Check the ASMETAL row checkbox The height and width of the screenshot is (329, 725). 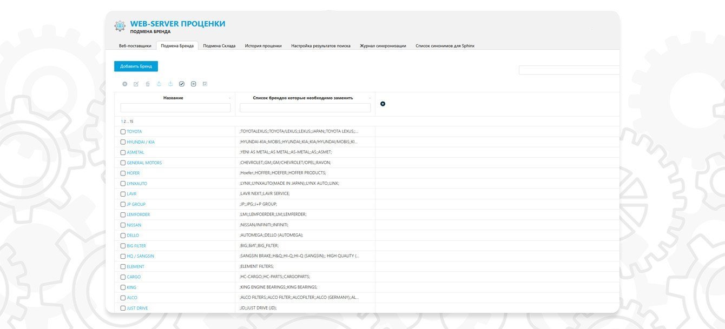tap(123, 152)
